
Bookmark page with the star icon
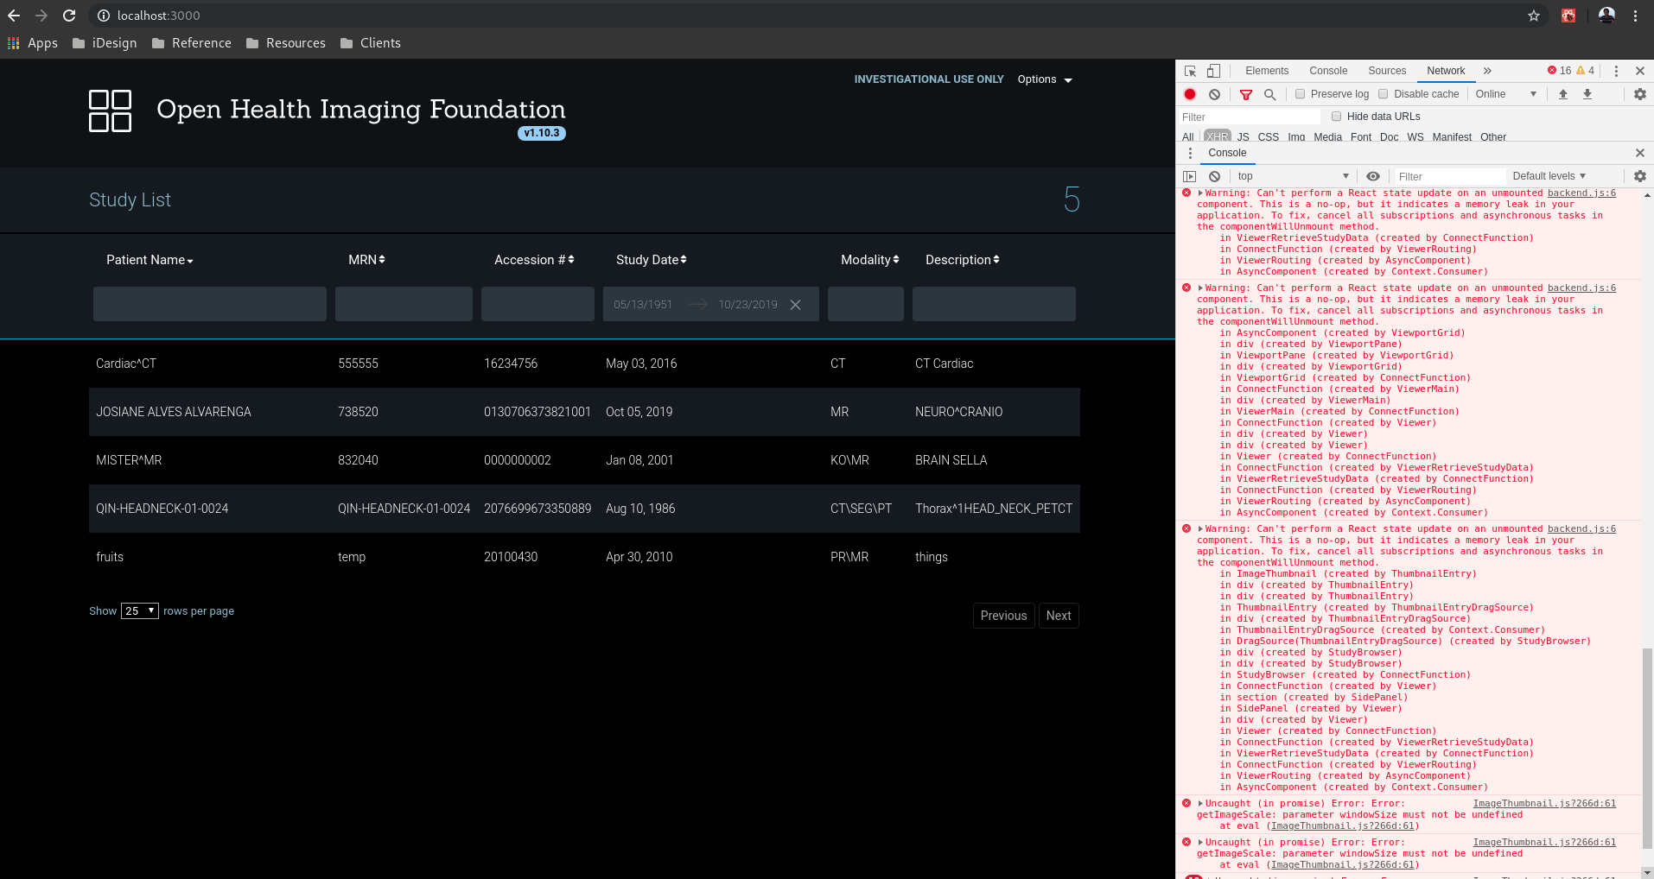point(1533,16)
